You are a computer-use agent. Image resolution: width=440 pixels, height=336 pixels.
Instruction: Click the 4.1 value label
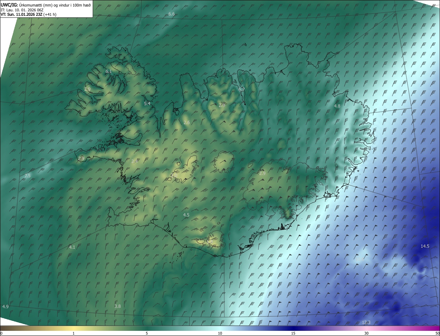point(72,247)
